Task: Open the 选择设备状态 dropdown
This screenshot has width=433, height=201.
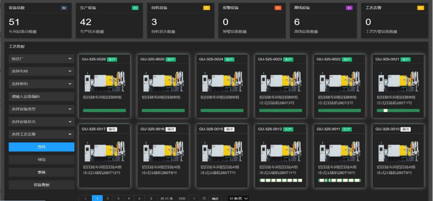Action: click(x=41, y=122)
